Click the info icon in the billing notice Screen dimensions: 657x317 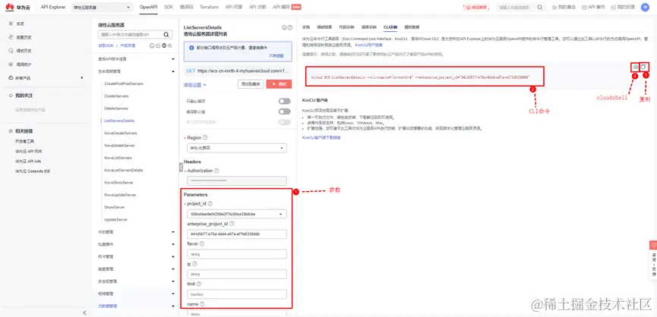point(191,48)
